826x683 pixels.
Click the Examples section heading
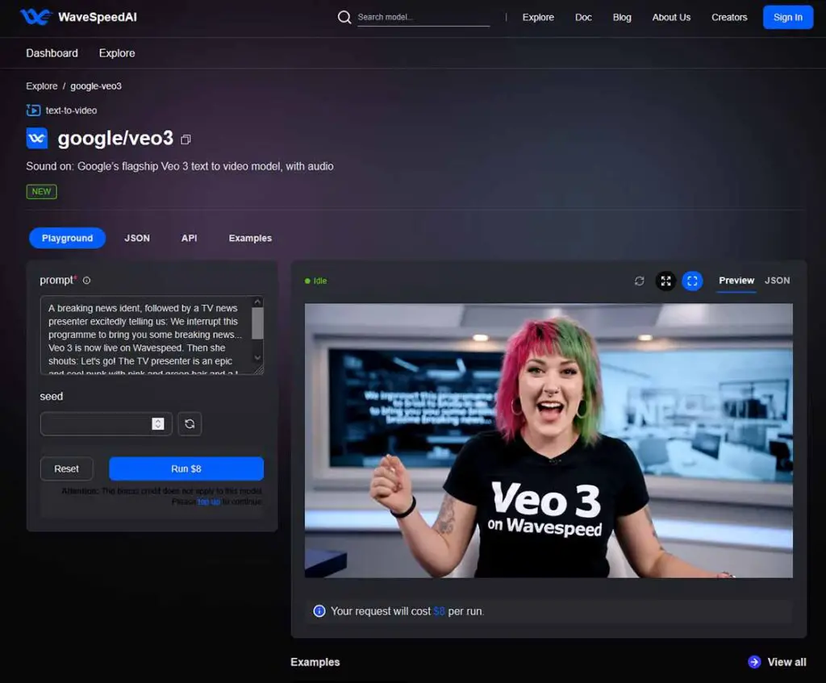(x=315, y=662)
